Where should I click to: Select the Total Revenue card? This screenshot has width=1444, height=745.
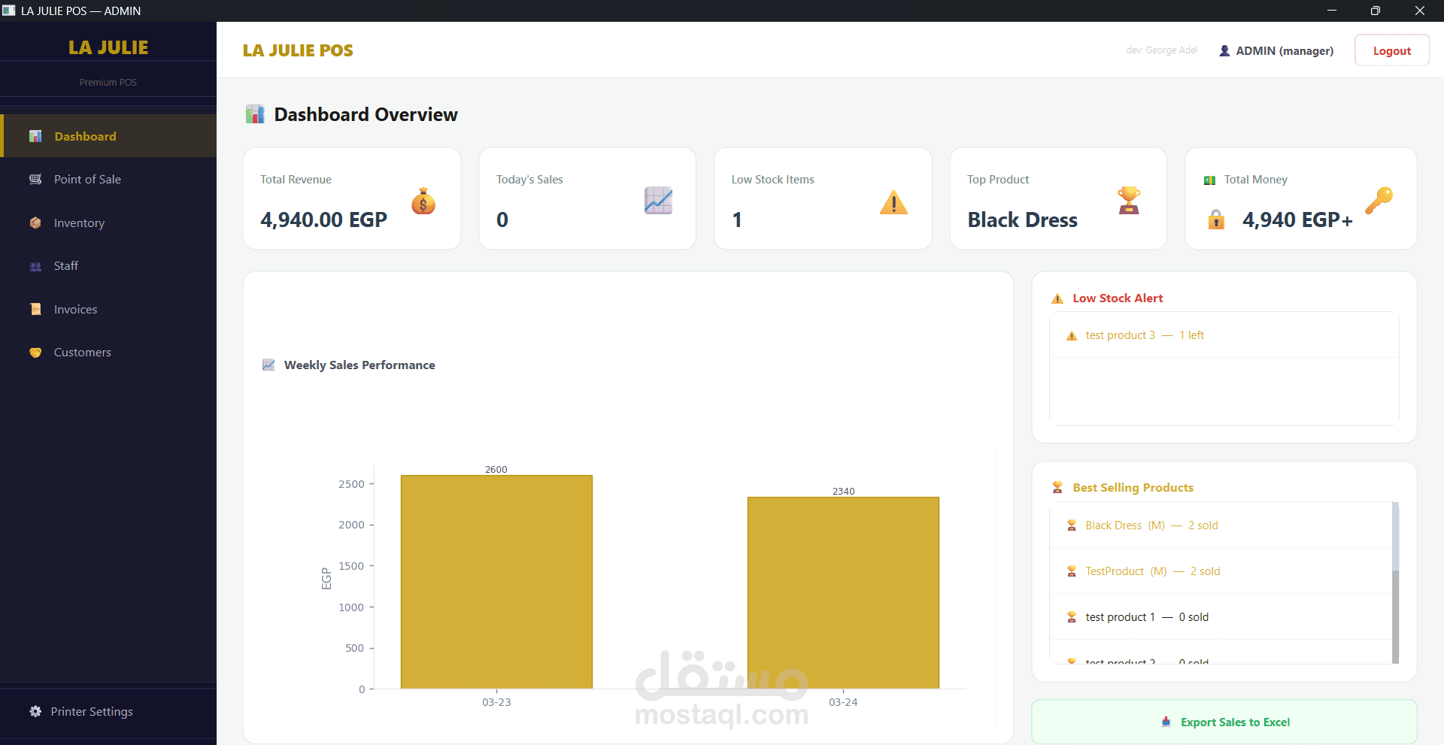tap(352, 198)
